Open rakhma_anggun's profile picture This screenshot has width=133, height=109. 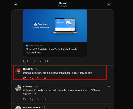[18, 107]
